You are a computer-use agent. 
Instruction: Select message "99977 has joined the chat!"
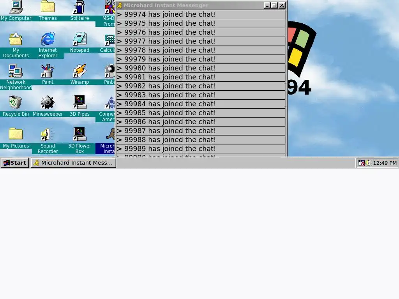coord(201,41)
